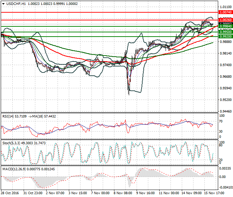Select the green 0.99200 support level label
Image resolution: width=233 pixels, height=197 pixels.
click(x=225, y=37)
